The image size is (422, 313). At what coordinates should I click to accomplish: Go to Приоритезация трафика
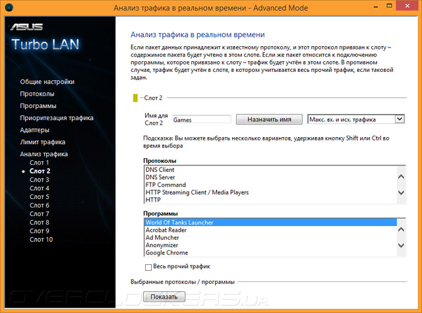pos(57,118)
